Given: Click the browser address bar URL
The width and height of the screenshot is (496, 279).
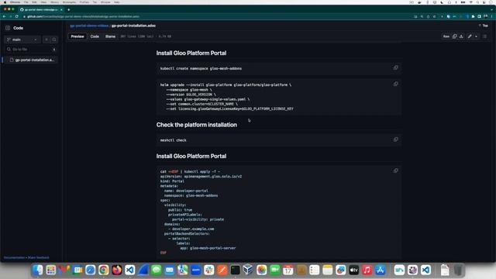Looking at the screenshot, I should pyautogui.click(x=83, y=16).
